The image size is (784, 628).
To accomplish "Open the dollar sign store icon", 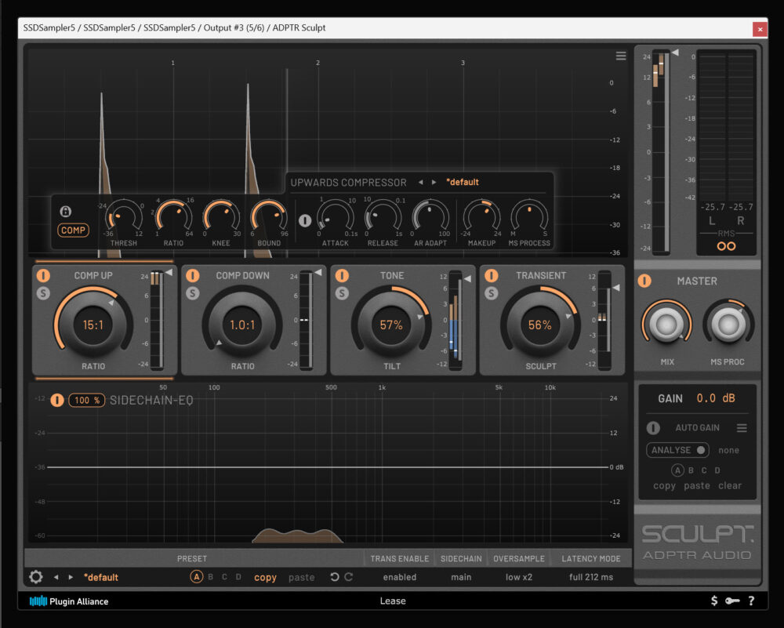I will [x=714, y=601].
